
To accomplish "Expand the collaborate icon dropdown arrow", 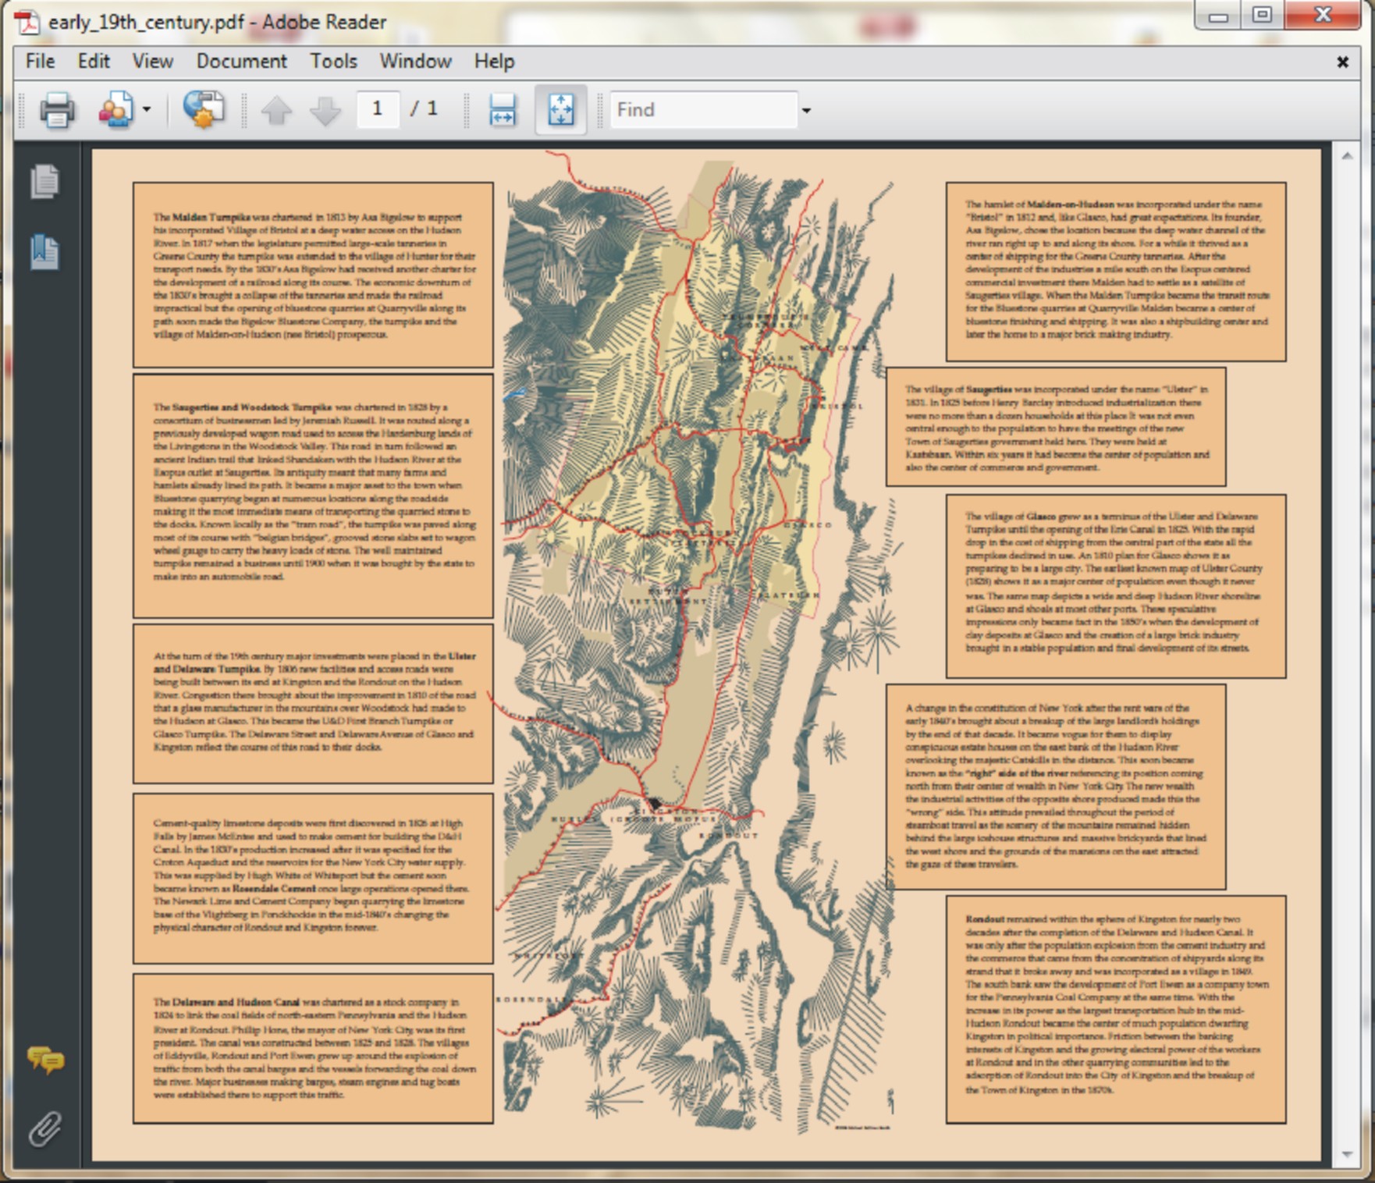I will [147, 110].
